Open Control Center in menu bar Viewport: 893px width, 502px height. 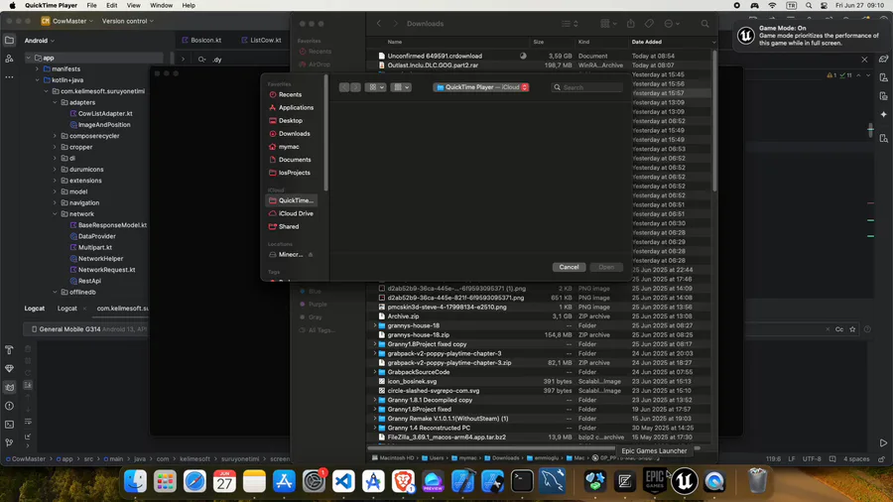point(825,5)
